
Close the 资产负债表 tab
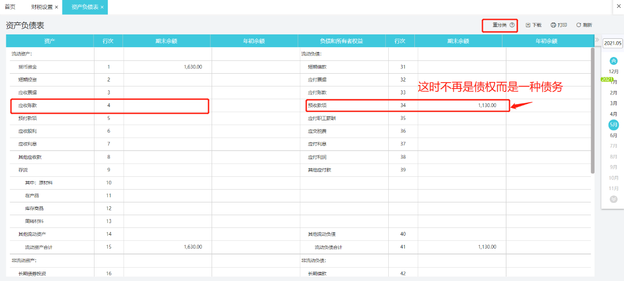102,7
